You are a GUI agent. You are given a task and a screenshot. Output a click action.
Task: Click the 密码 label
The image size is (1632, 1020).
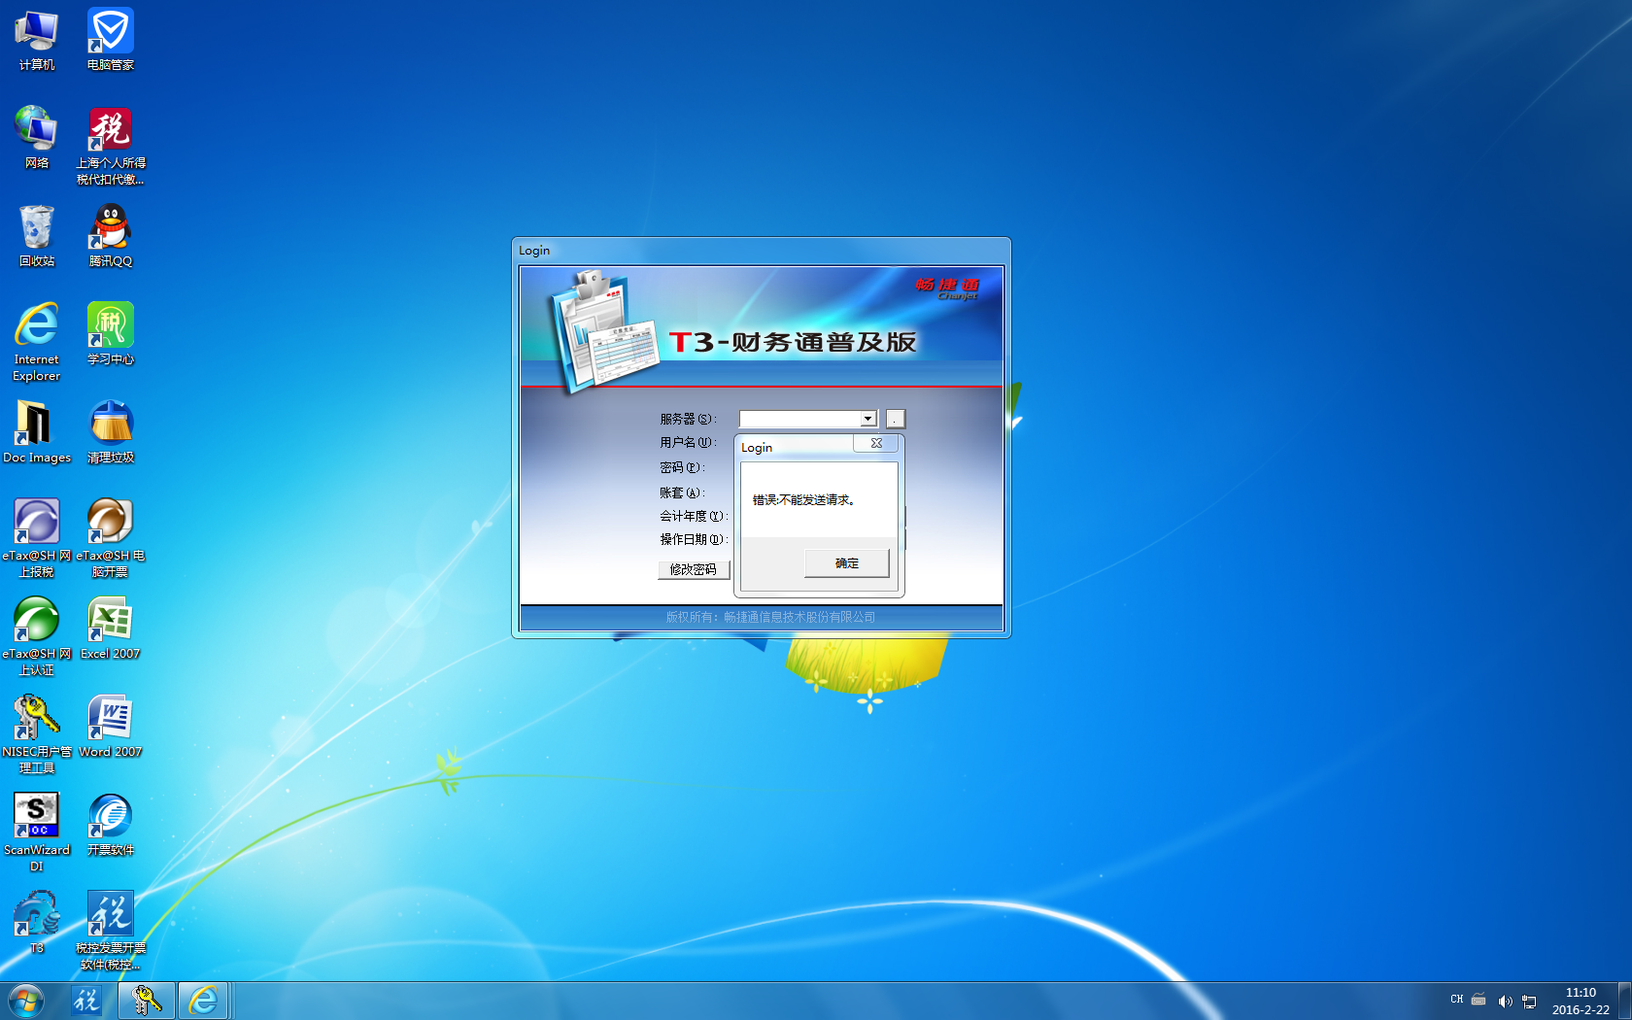(682, 467)
